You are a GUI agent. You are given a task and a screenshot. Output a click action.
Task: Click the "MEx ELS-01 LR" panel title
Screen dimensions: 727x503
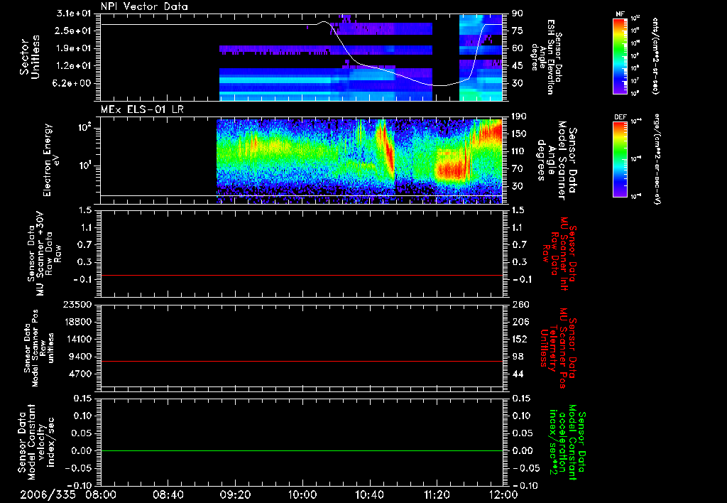point(142,110)
